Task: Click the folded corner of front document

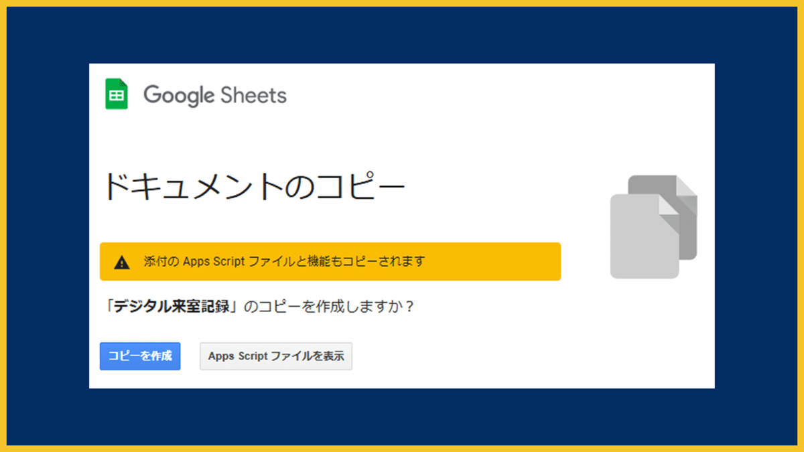Action: pyautogui.click(x=669, y=204)
